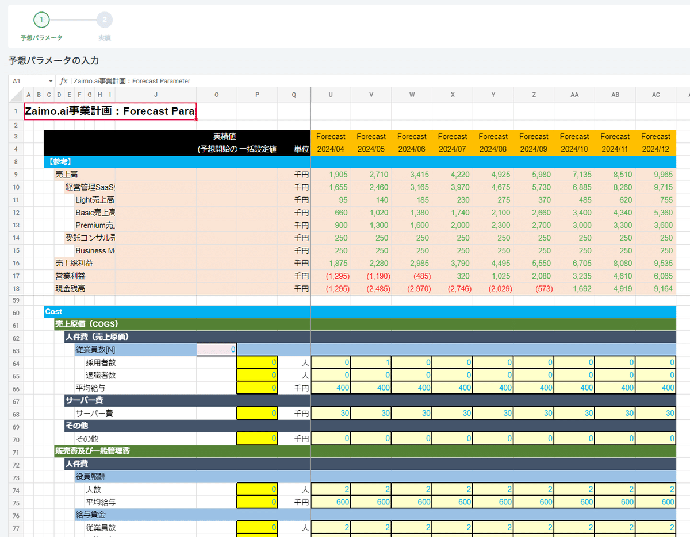Click サーバー費 value 30 under 2024/12
The height and width of the screenshot is (537, 690).
[x=656, y=413]
